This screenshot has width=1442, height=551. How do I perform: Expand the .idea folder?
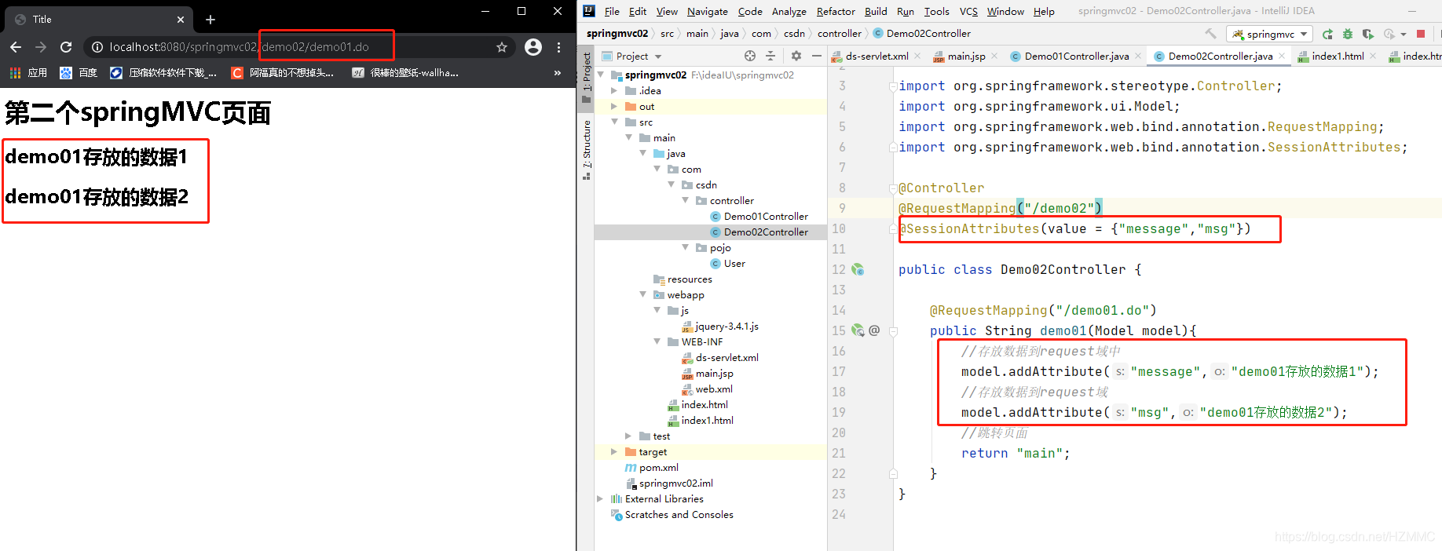pyautogui.click(x=614, y=91)
